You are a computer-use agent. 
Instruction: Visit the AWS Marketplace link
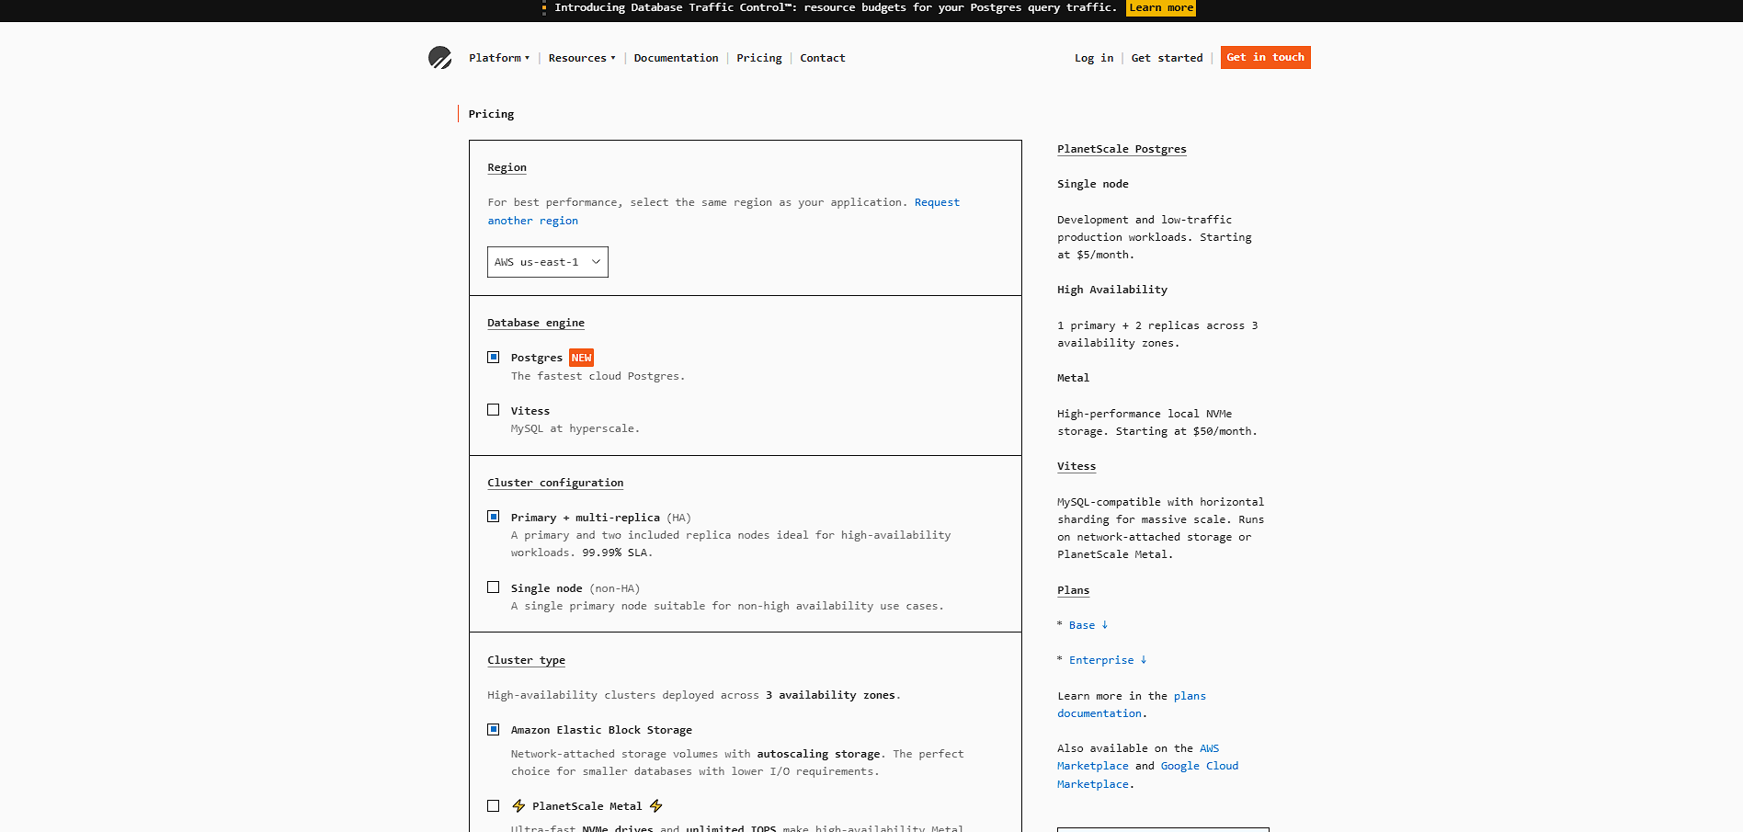pos(1138,758)
